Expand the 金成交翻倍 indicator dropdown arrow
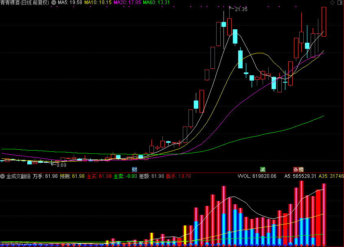The image size is (344, 247). [x=3, y=176]
